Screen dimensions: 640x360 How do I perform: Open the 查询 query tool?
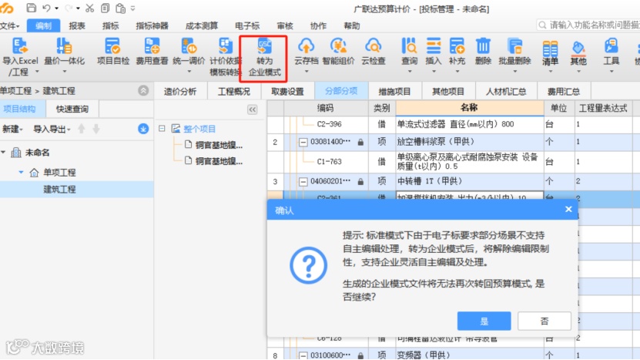[410, 56]
